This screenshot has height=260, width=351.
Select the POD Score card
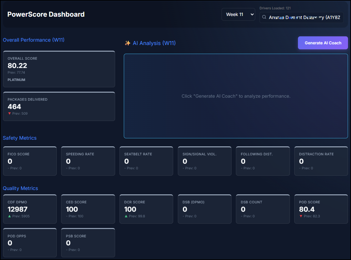(x=321, y=209)
